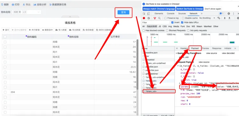Collapse the Query String Parameters section
The width and height of the screenshot is (239, 116).
click(176, 53)
